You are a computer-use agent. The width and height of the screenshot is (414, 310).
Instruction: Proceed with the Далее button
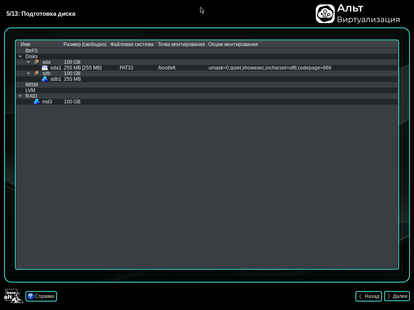pyautogui.click(x=397, y=296)
